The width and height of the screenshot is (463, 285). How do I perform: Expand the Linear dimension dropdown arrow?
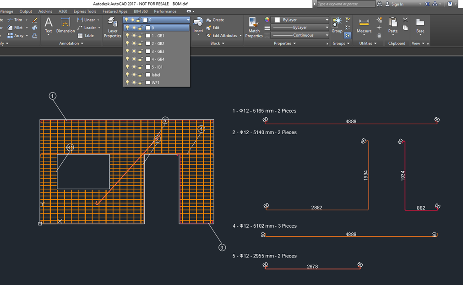(99, 20)
